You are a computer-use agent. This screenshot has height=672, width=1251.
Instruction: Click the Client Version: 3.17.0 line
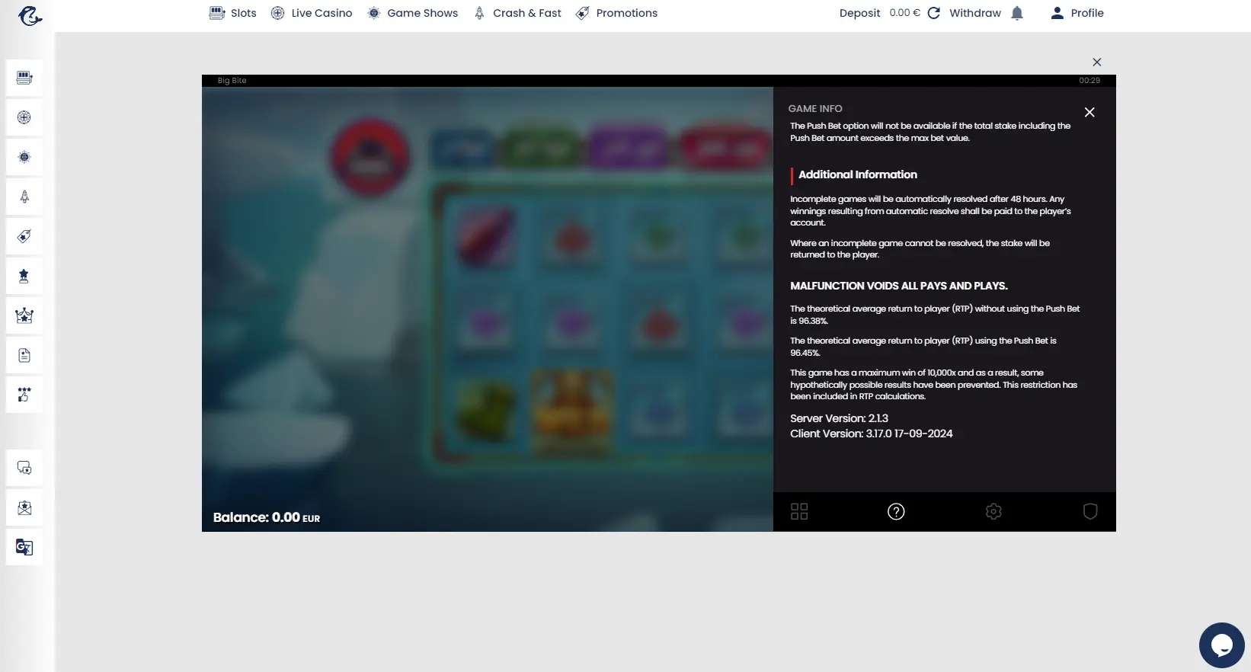pos(871,434)
